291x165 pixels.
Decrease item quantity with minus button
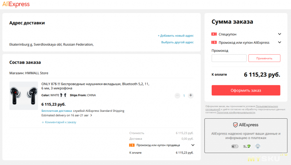(177, 96)
